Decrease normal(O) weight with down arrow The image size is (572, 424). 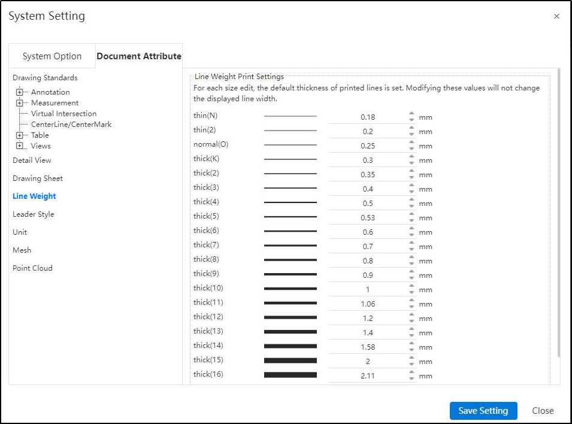(411, 149)
